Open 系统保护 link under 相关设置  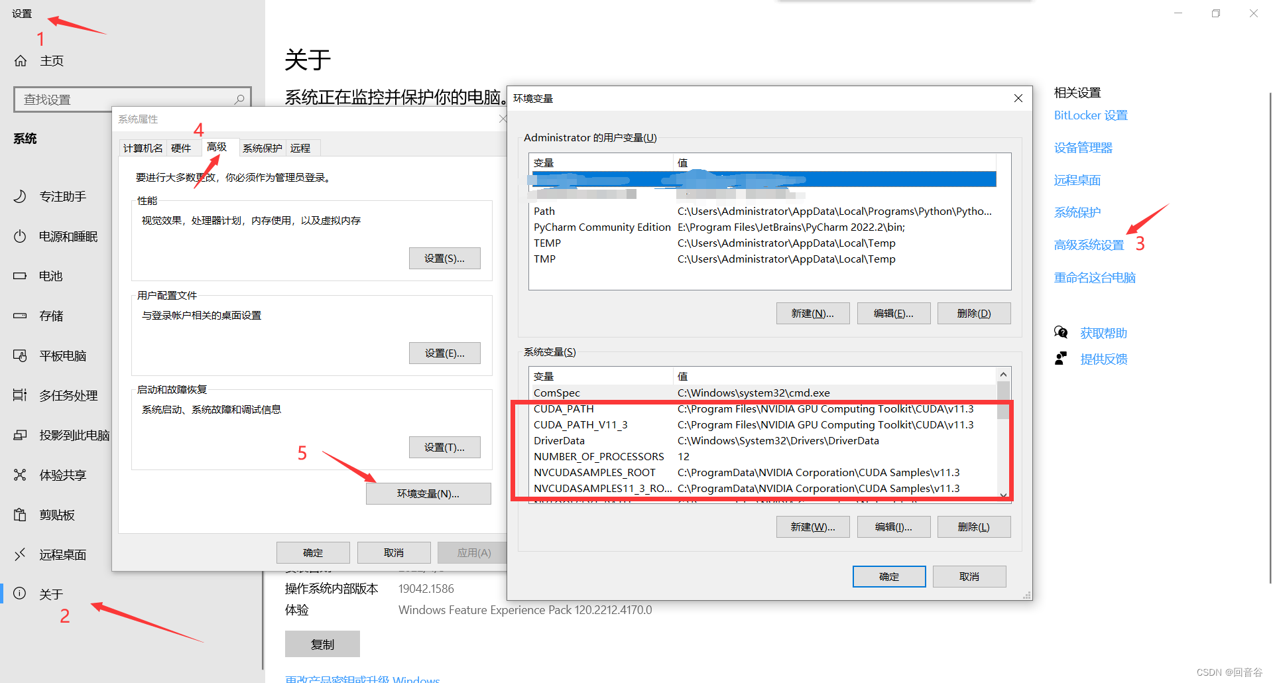pyautogui.click(x=1077, y=213)
